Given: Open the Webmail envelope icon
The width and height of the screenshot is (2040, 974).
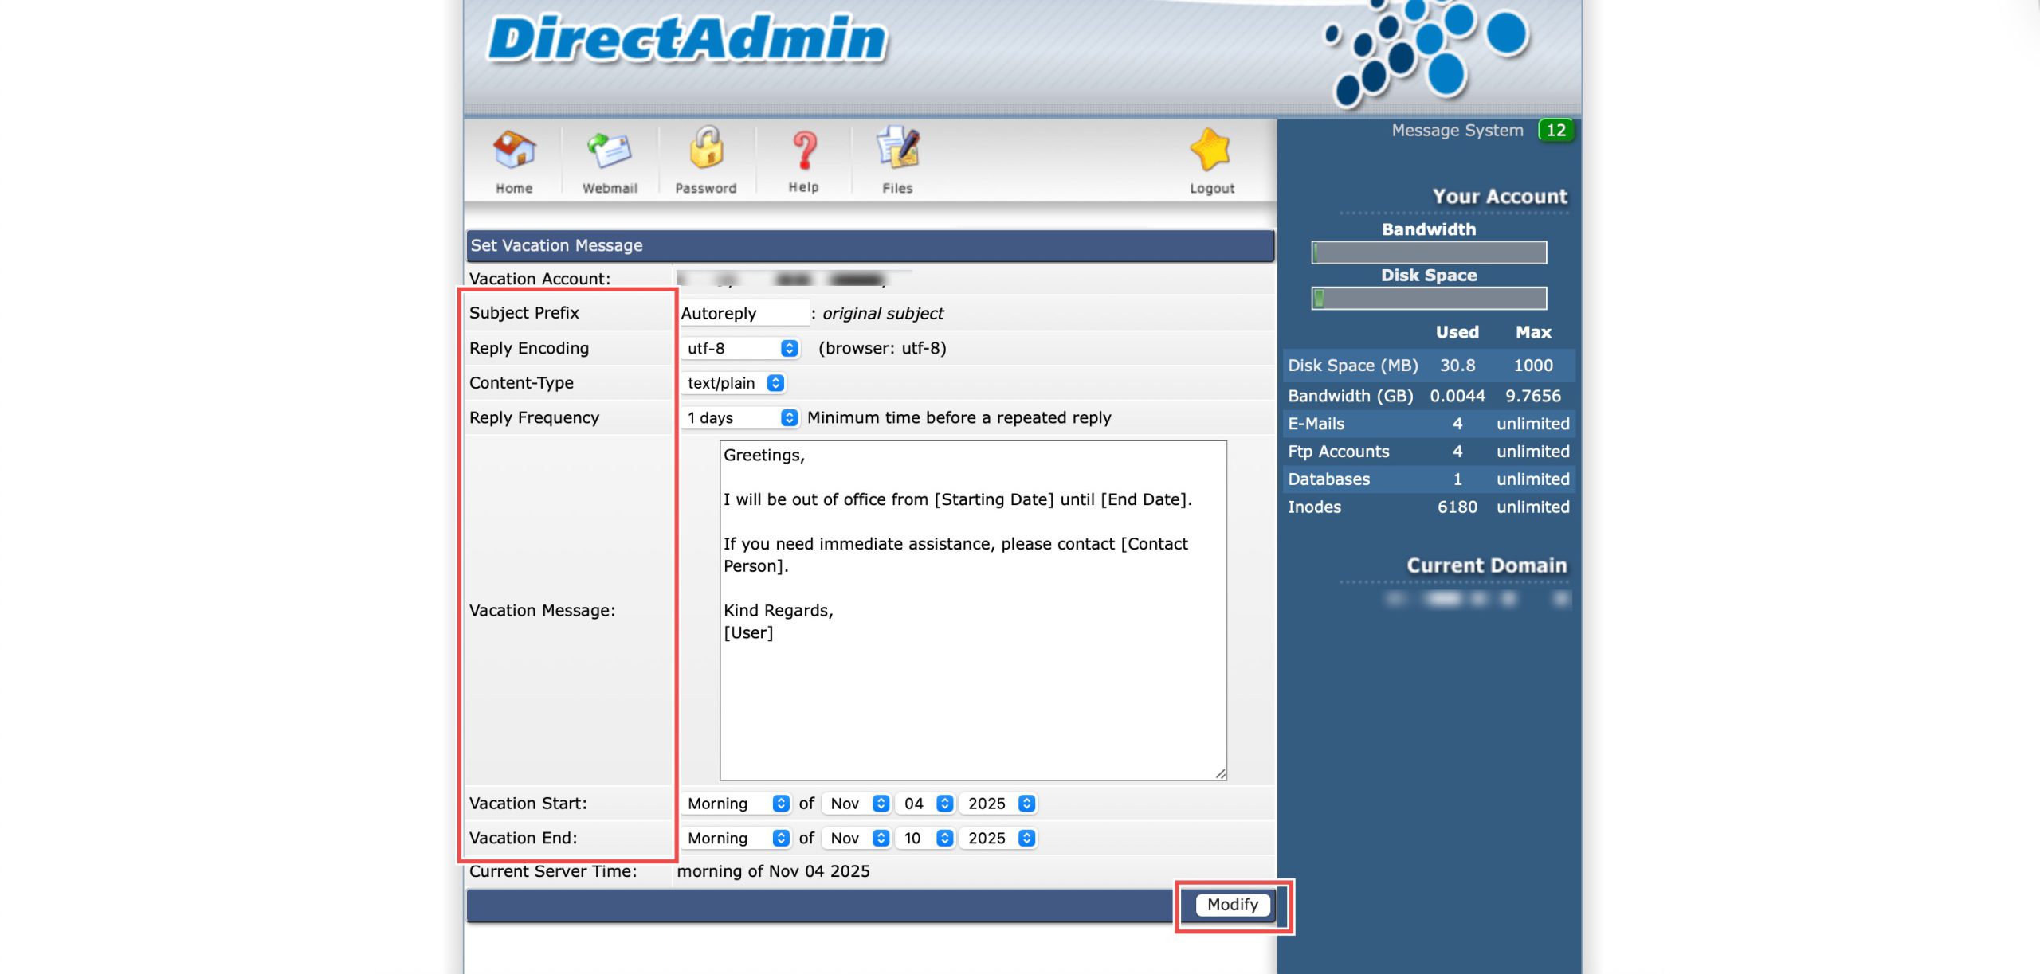Looking at the screenshot, I should (610, 151).
